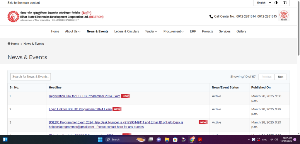This screenshot has height=144, width=300.
Task: Open the Services menu item
Action: [x=225, y=31]
